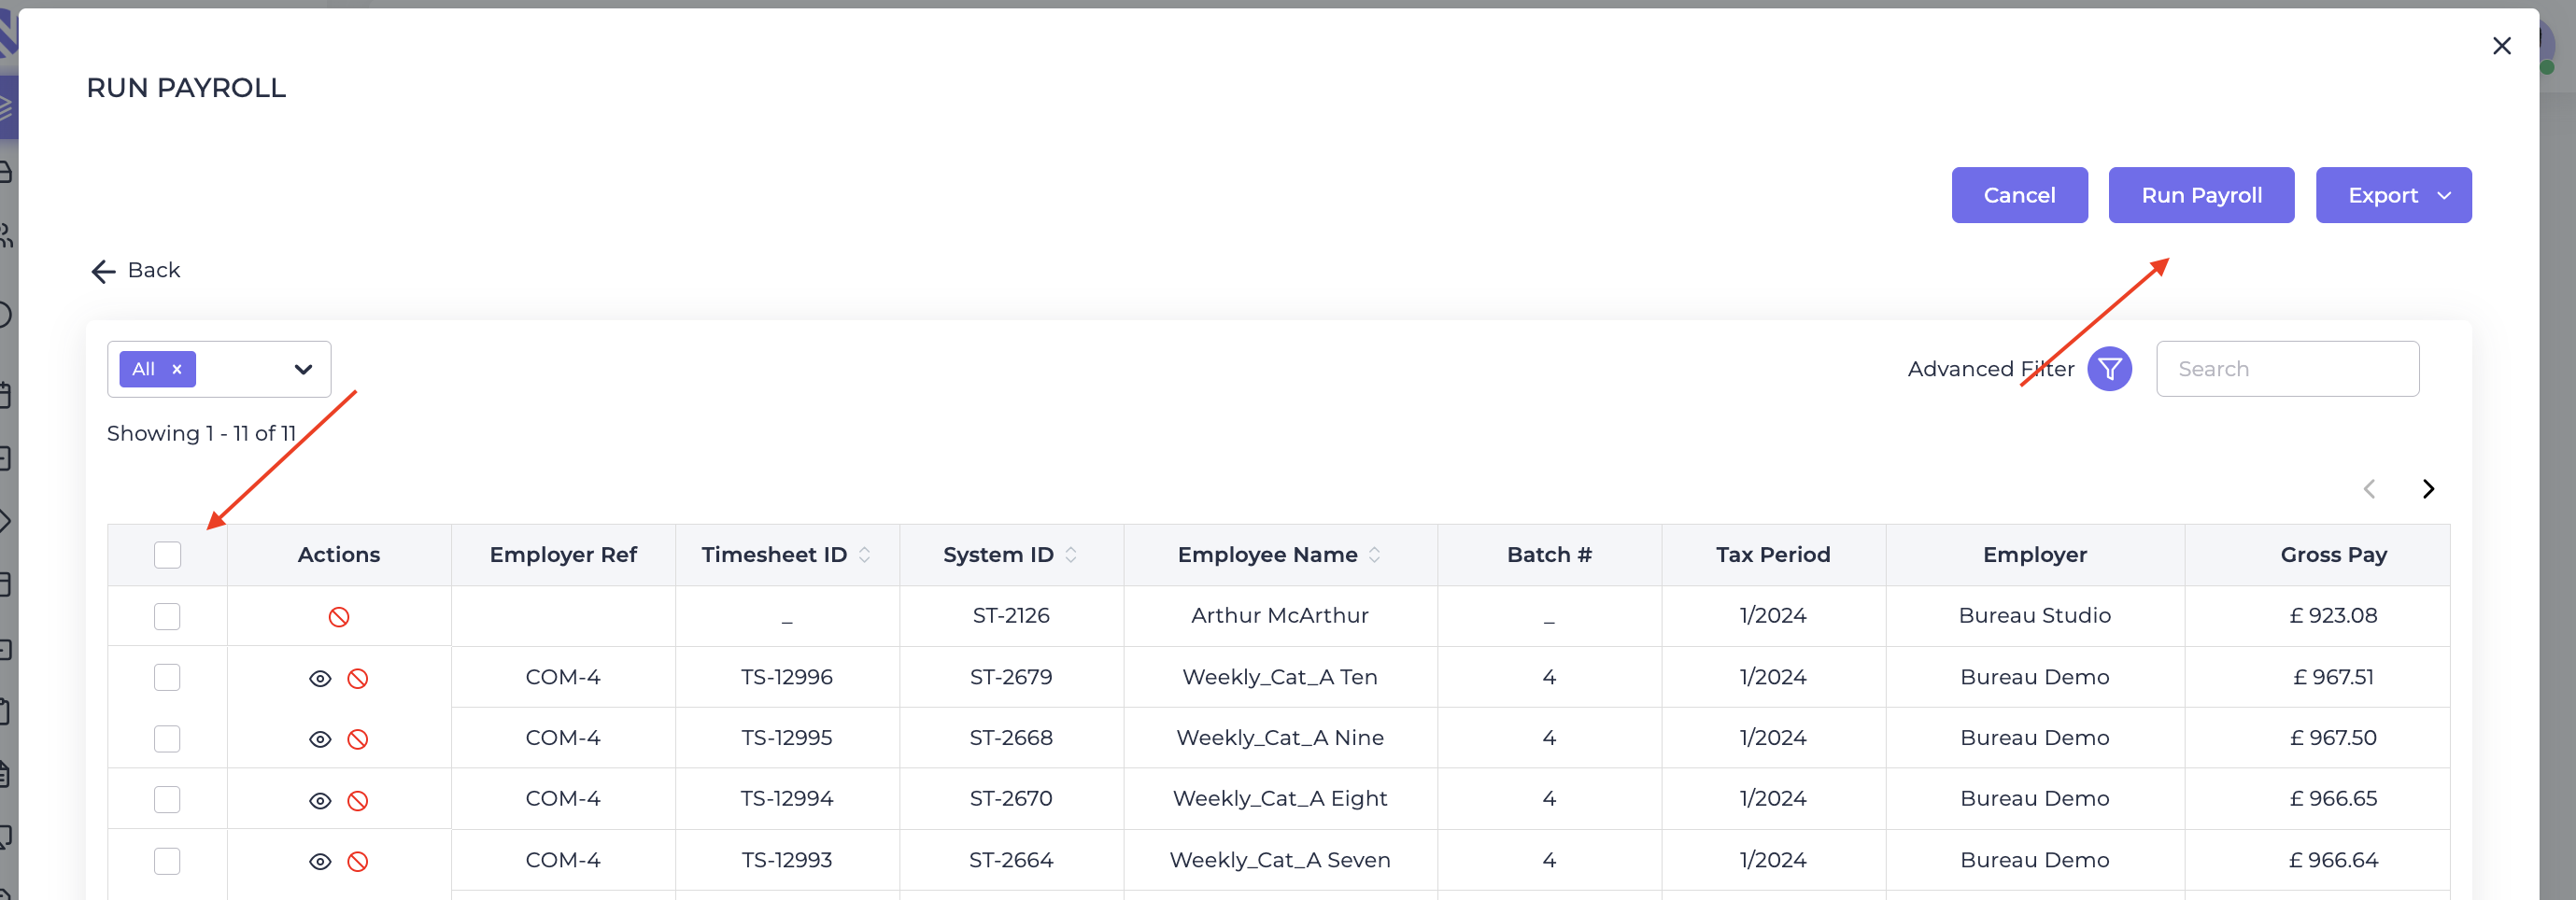
Task: Click timesheet TS-12994 cell
Action: click(x=787, y=799)
